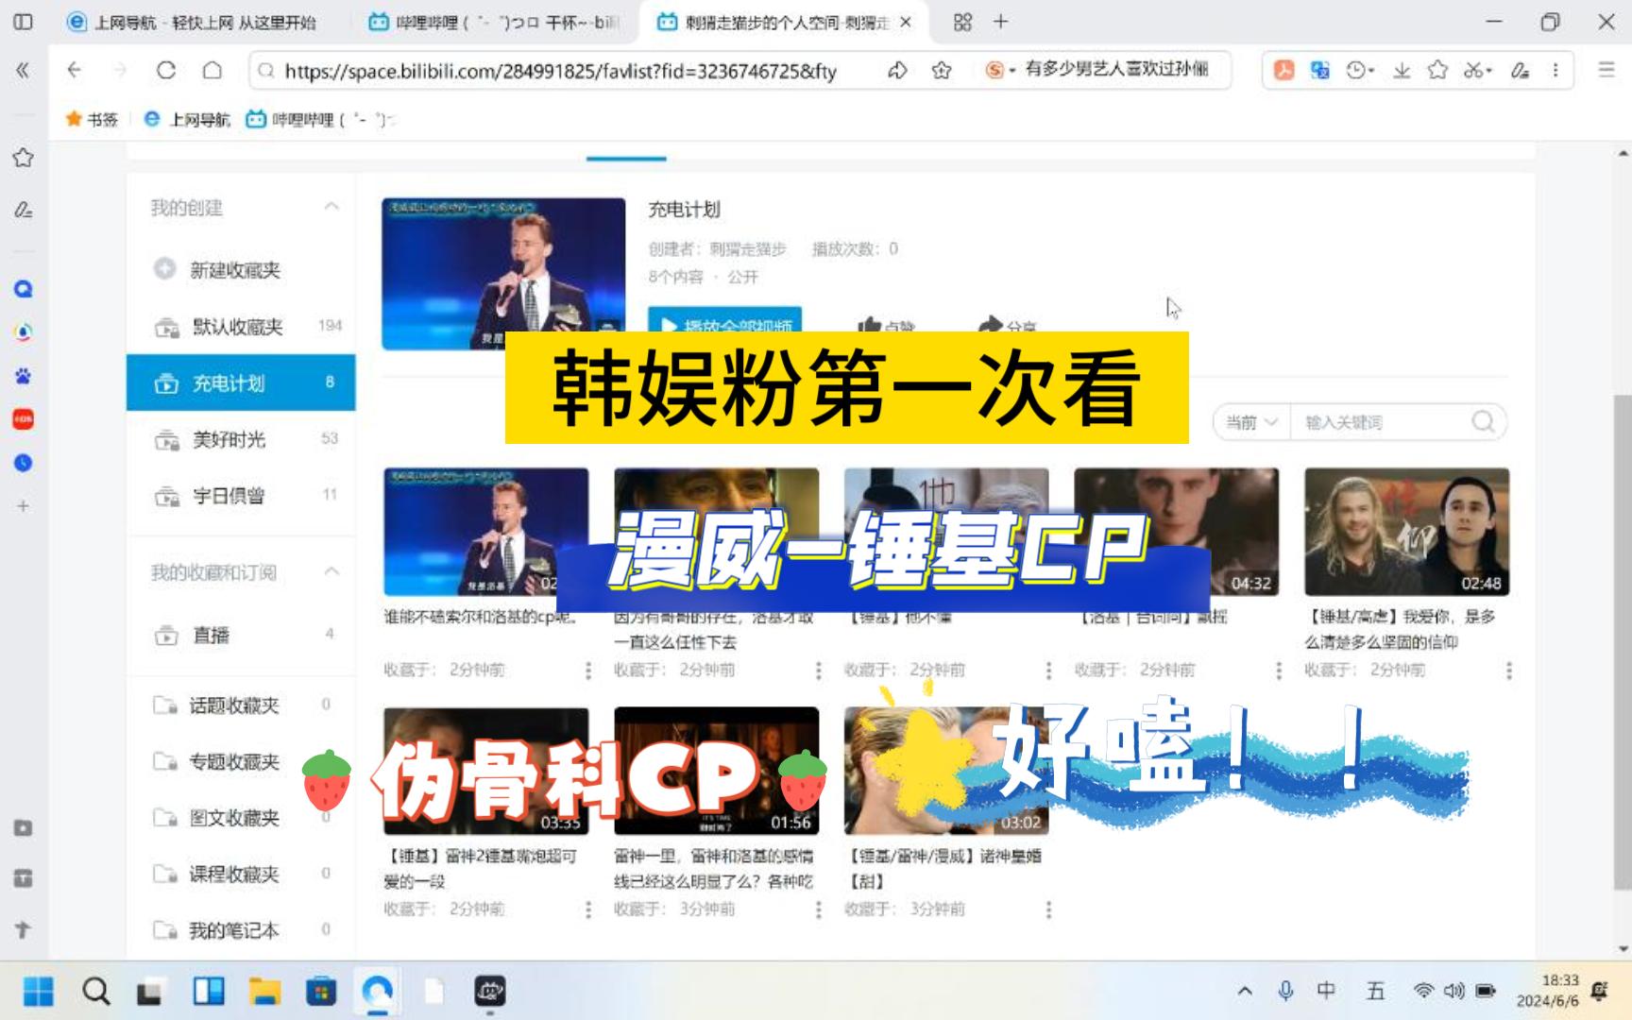Open the translate toolbar icon

pos(1320,70)
